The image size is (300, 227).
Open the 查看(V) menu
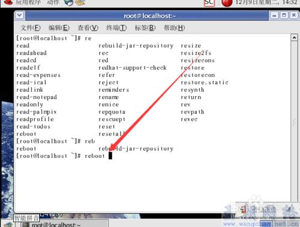tap(88, 28)
